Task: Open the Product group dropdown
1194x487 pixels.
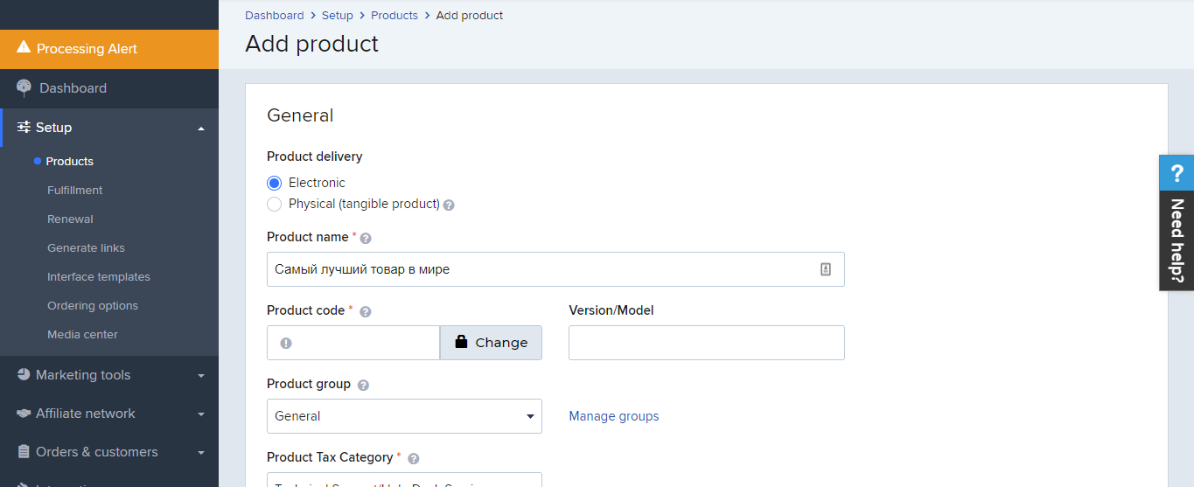Action: tap(404, 416)
